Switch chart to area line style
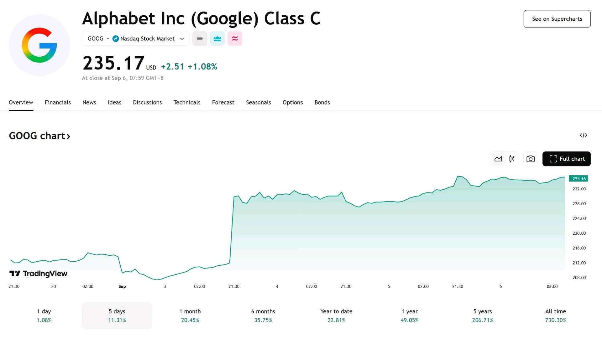This screenshot has width=602, height=338. [498, 159]
